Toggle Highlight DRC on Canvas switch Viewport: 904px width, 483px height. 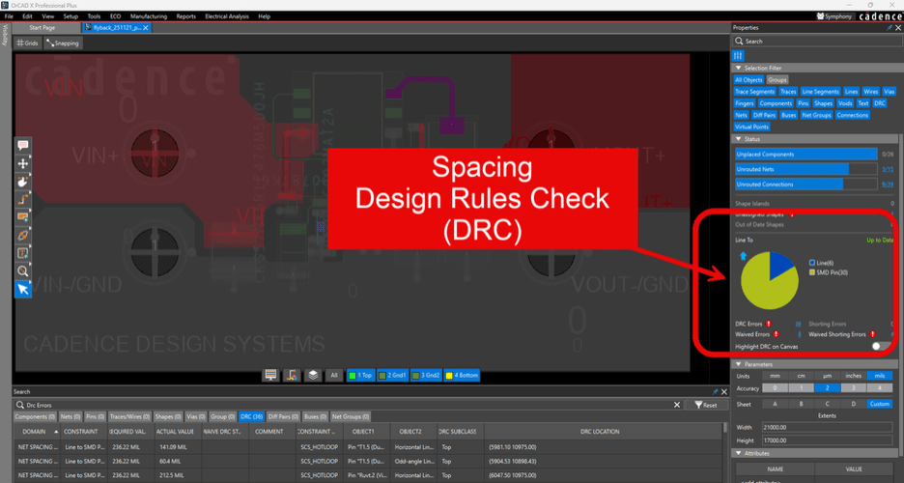point(880,347)
